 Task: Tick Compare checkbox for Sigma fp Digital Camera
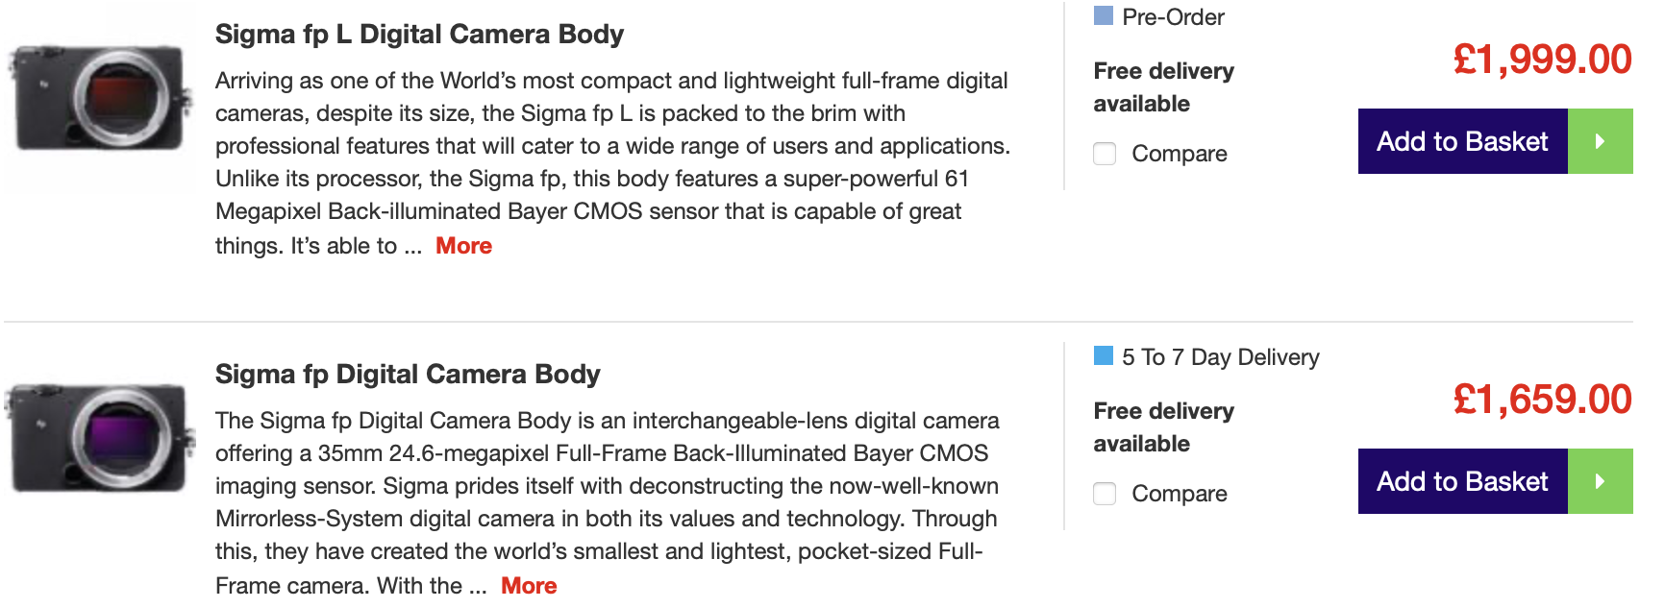click(x=1105, y=494)
